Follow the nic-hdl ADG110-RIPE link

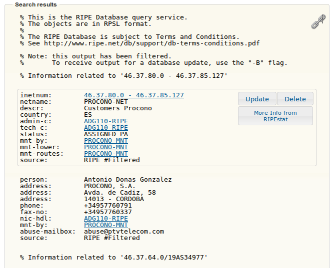106,219
